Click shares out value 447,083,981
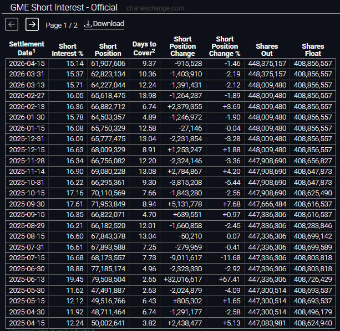The width and height of the screenshot is (340, 331). (267, 323)
